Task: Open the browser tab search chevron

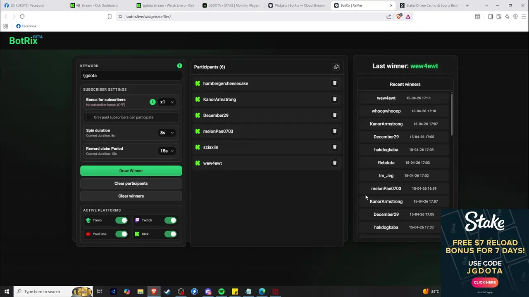Action: (486, 5)
